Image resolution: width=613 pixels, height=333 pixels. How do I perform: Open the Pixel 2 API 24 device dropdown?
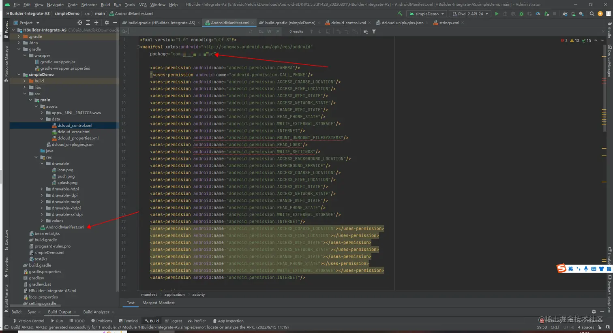470,14
